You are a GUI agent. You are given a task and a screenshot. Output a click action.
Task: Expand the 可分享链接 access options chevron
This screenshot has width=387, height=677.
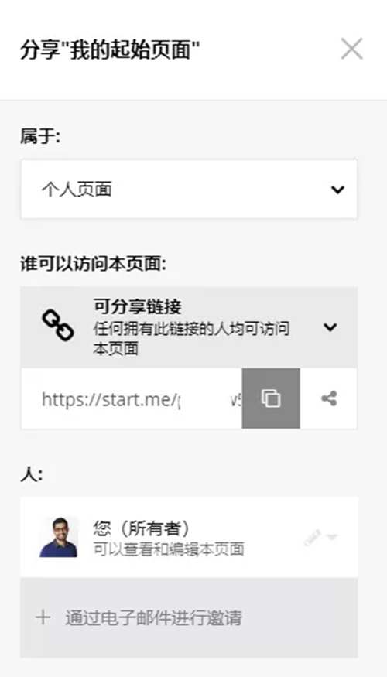[330, 327]
